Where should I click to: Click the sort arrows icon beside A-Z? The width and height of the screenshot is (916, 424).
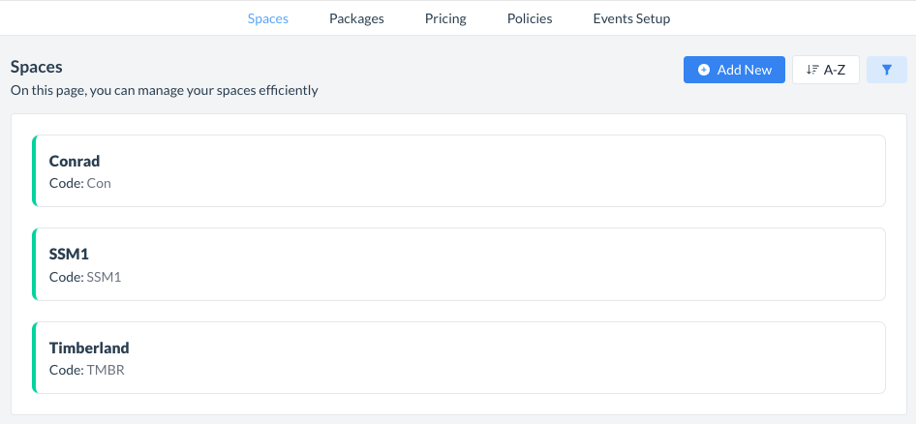point(812,70)
